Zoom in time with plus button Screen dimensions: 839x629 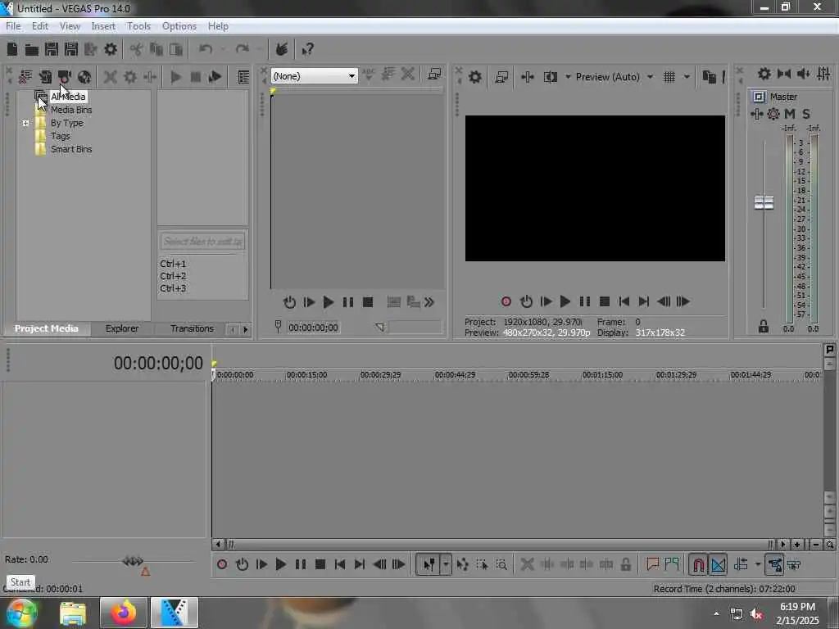pyautogui.click(x=797, y=545)
